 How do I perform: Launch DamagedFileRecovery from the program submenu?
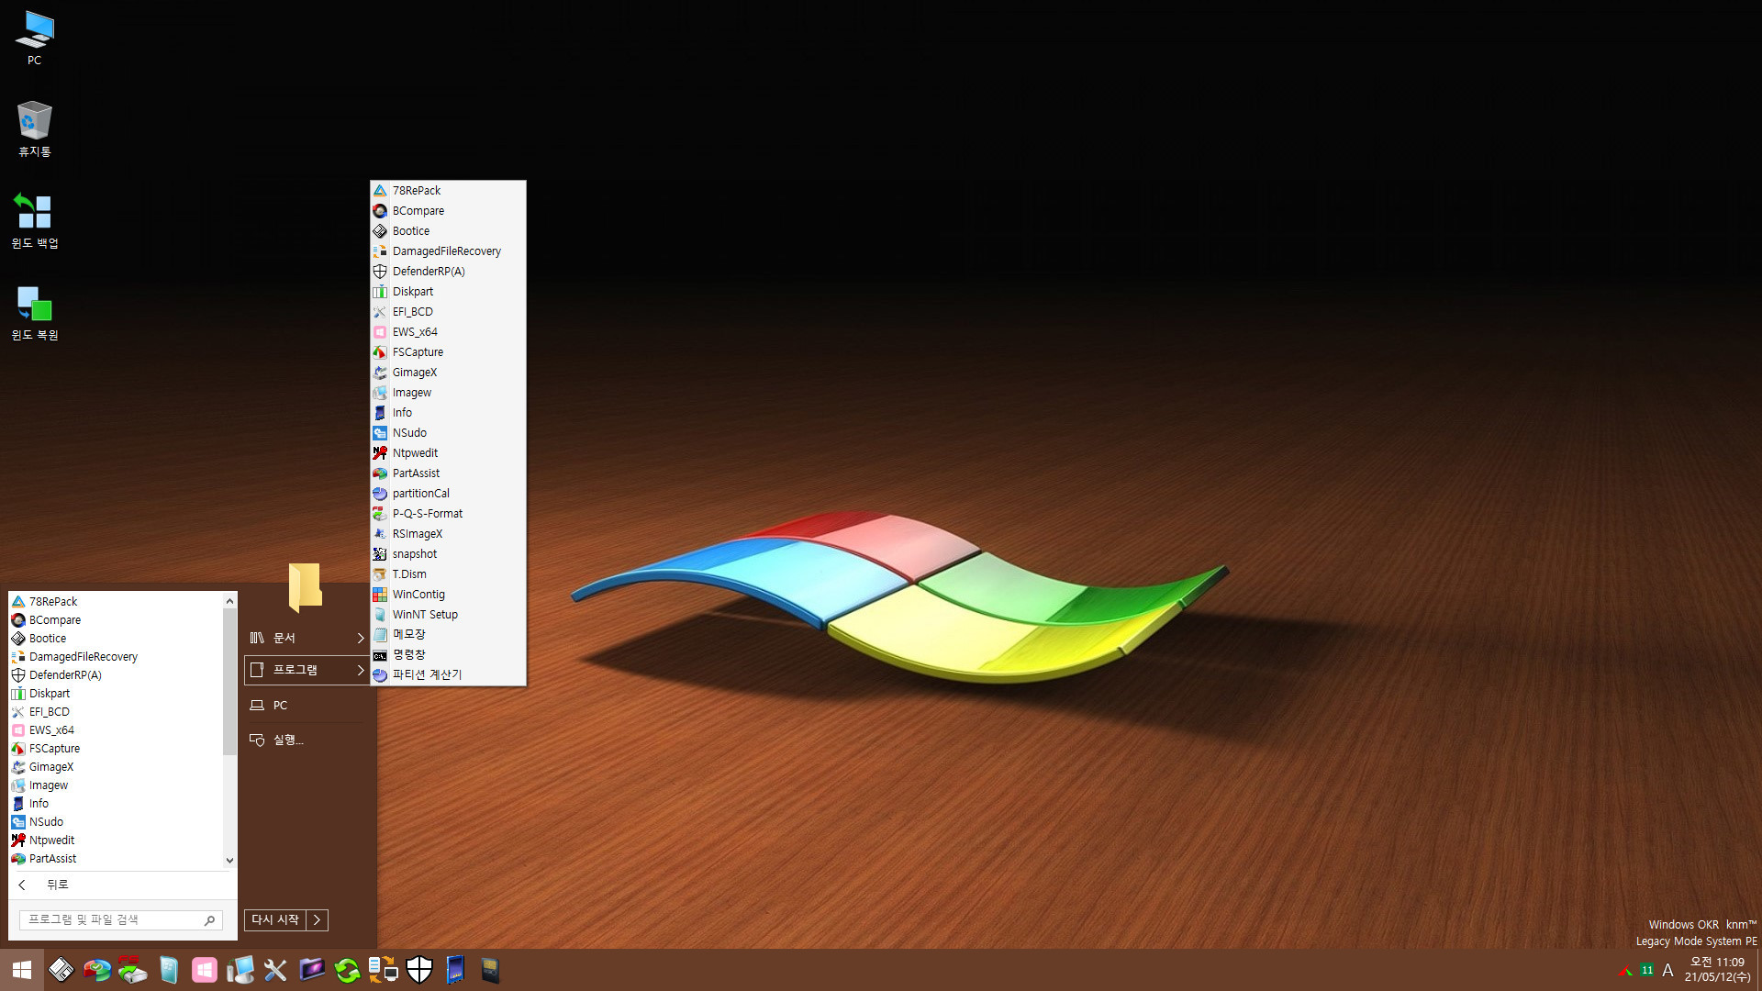(448, 251)
